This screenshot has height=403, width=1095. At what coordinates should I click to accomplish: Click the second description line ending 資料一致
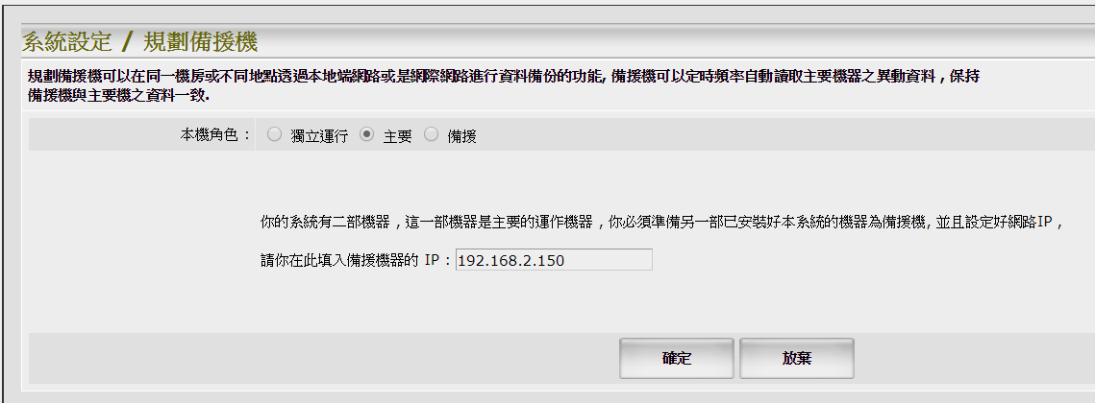click(x=118, y=95)
